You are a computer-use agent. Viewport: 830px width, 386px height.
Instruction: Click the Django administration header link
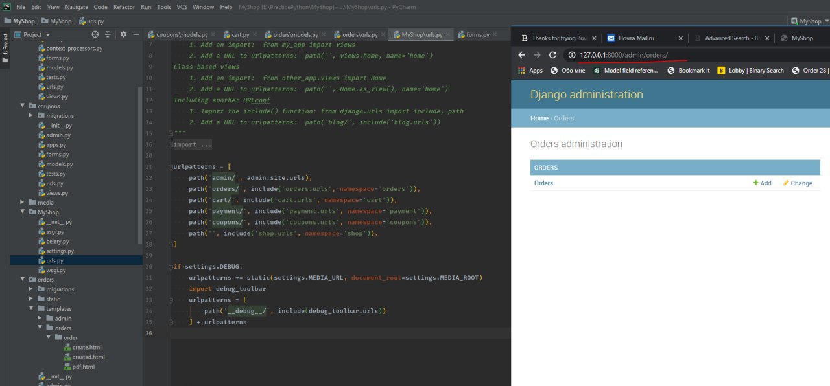[x=587, y=95]
